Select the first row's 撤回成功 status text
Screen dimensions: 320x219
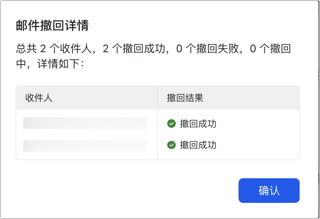pos(198,124)
